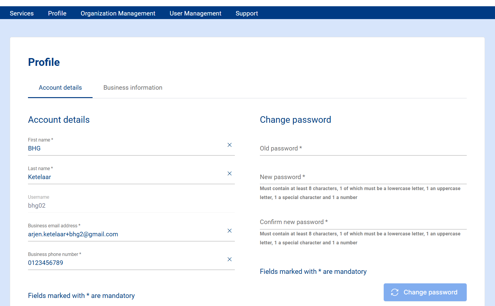Clear the First name field
Viewport: 495px width, 306px height.
click(229, 145)
